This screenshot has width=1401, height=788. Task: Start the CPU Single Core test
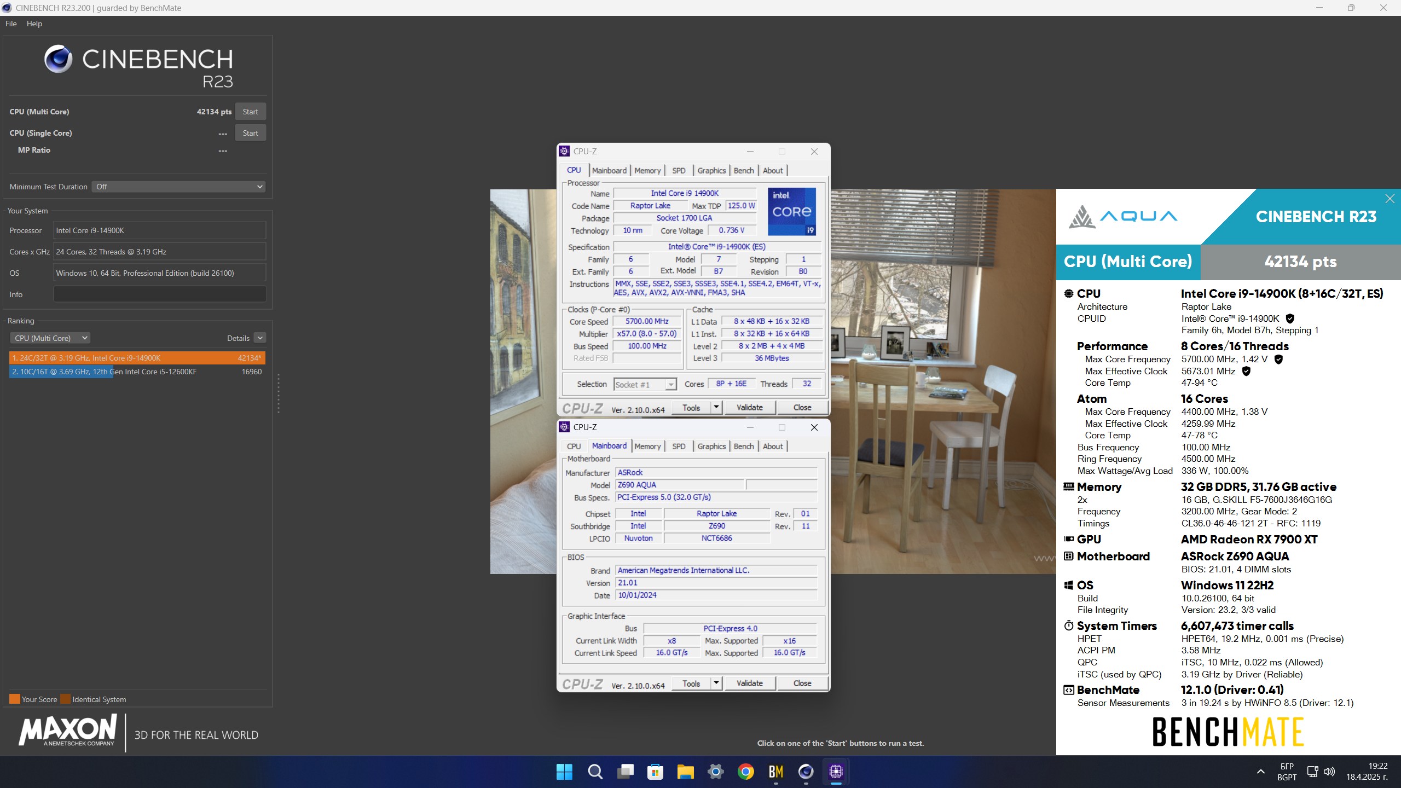[x=251, y=133]
